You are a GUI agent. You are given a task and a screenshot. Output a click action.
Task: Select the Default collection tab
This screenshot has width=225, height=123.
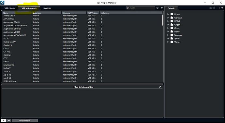click(171, 8)
